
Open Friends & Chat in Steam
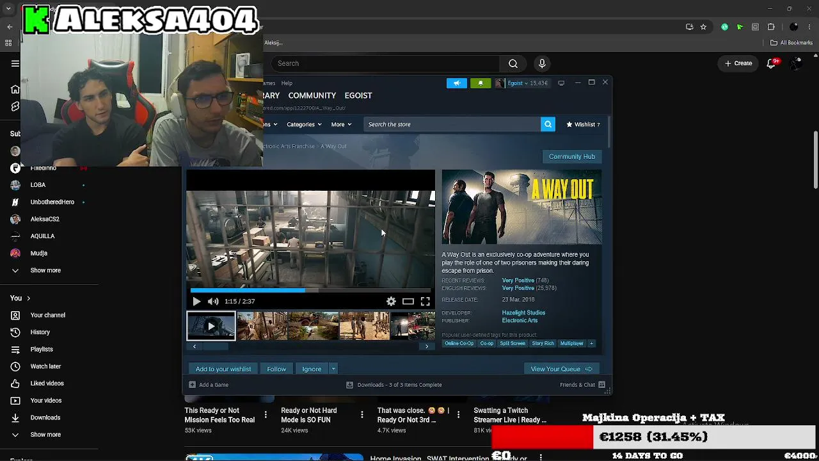582,385
